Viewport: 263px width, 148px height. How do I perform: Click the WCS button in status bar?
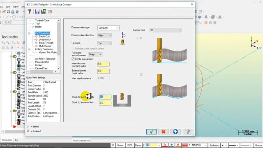130,145
